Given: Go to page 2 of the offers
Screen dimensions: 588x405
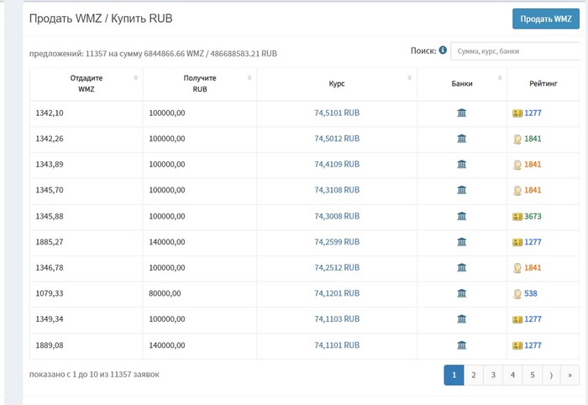Looking at the screenshot, I should coord(474,375).
